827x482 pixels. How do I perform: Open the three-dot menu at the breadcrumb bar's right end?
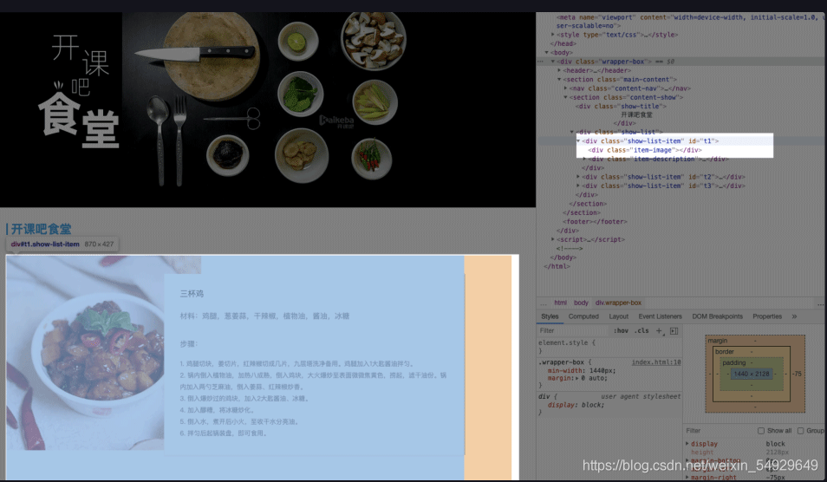pos(821,303)
